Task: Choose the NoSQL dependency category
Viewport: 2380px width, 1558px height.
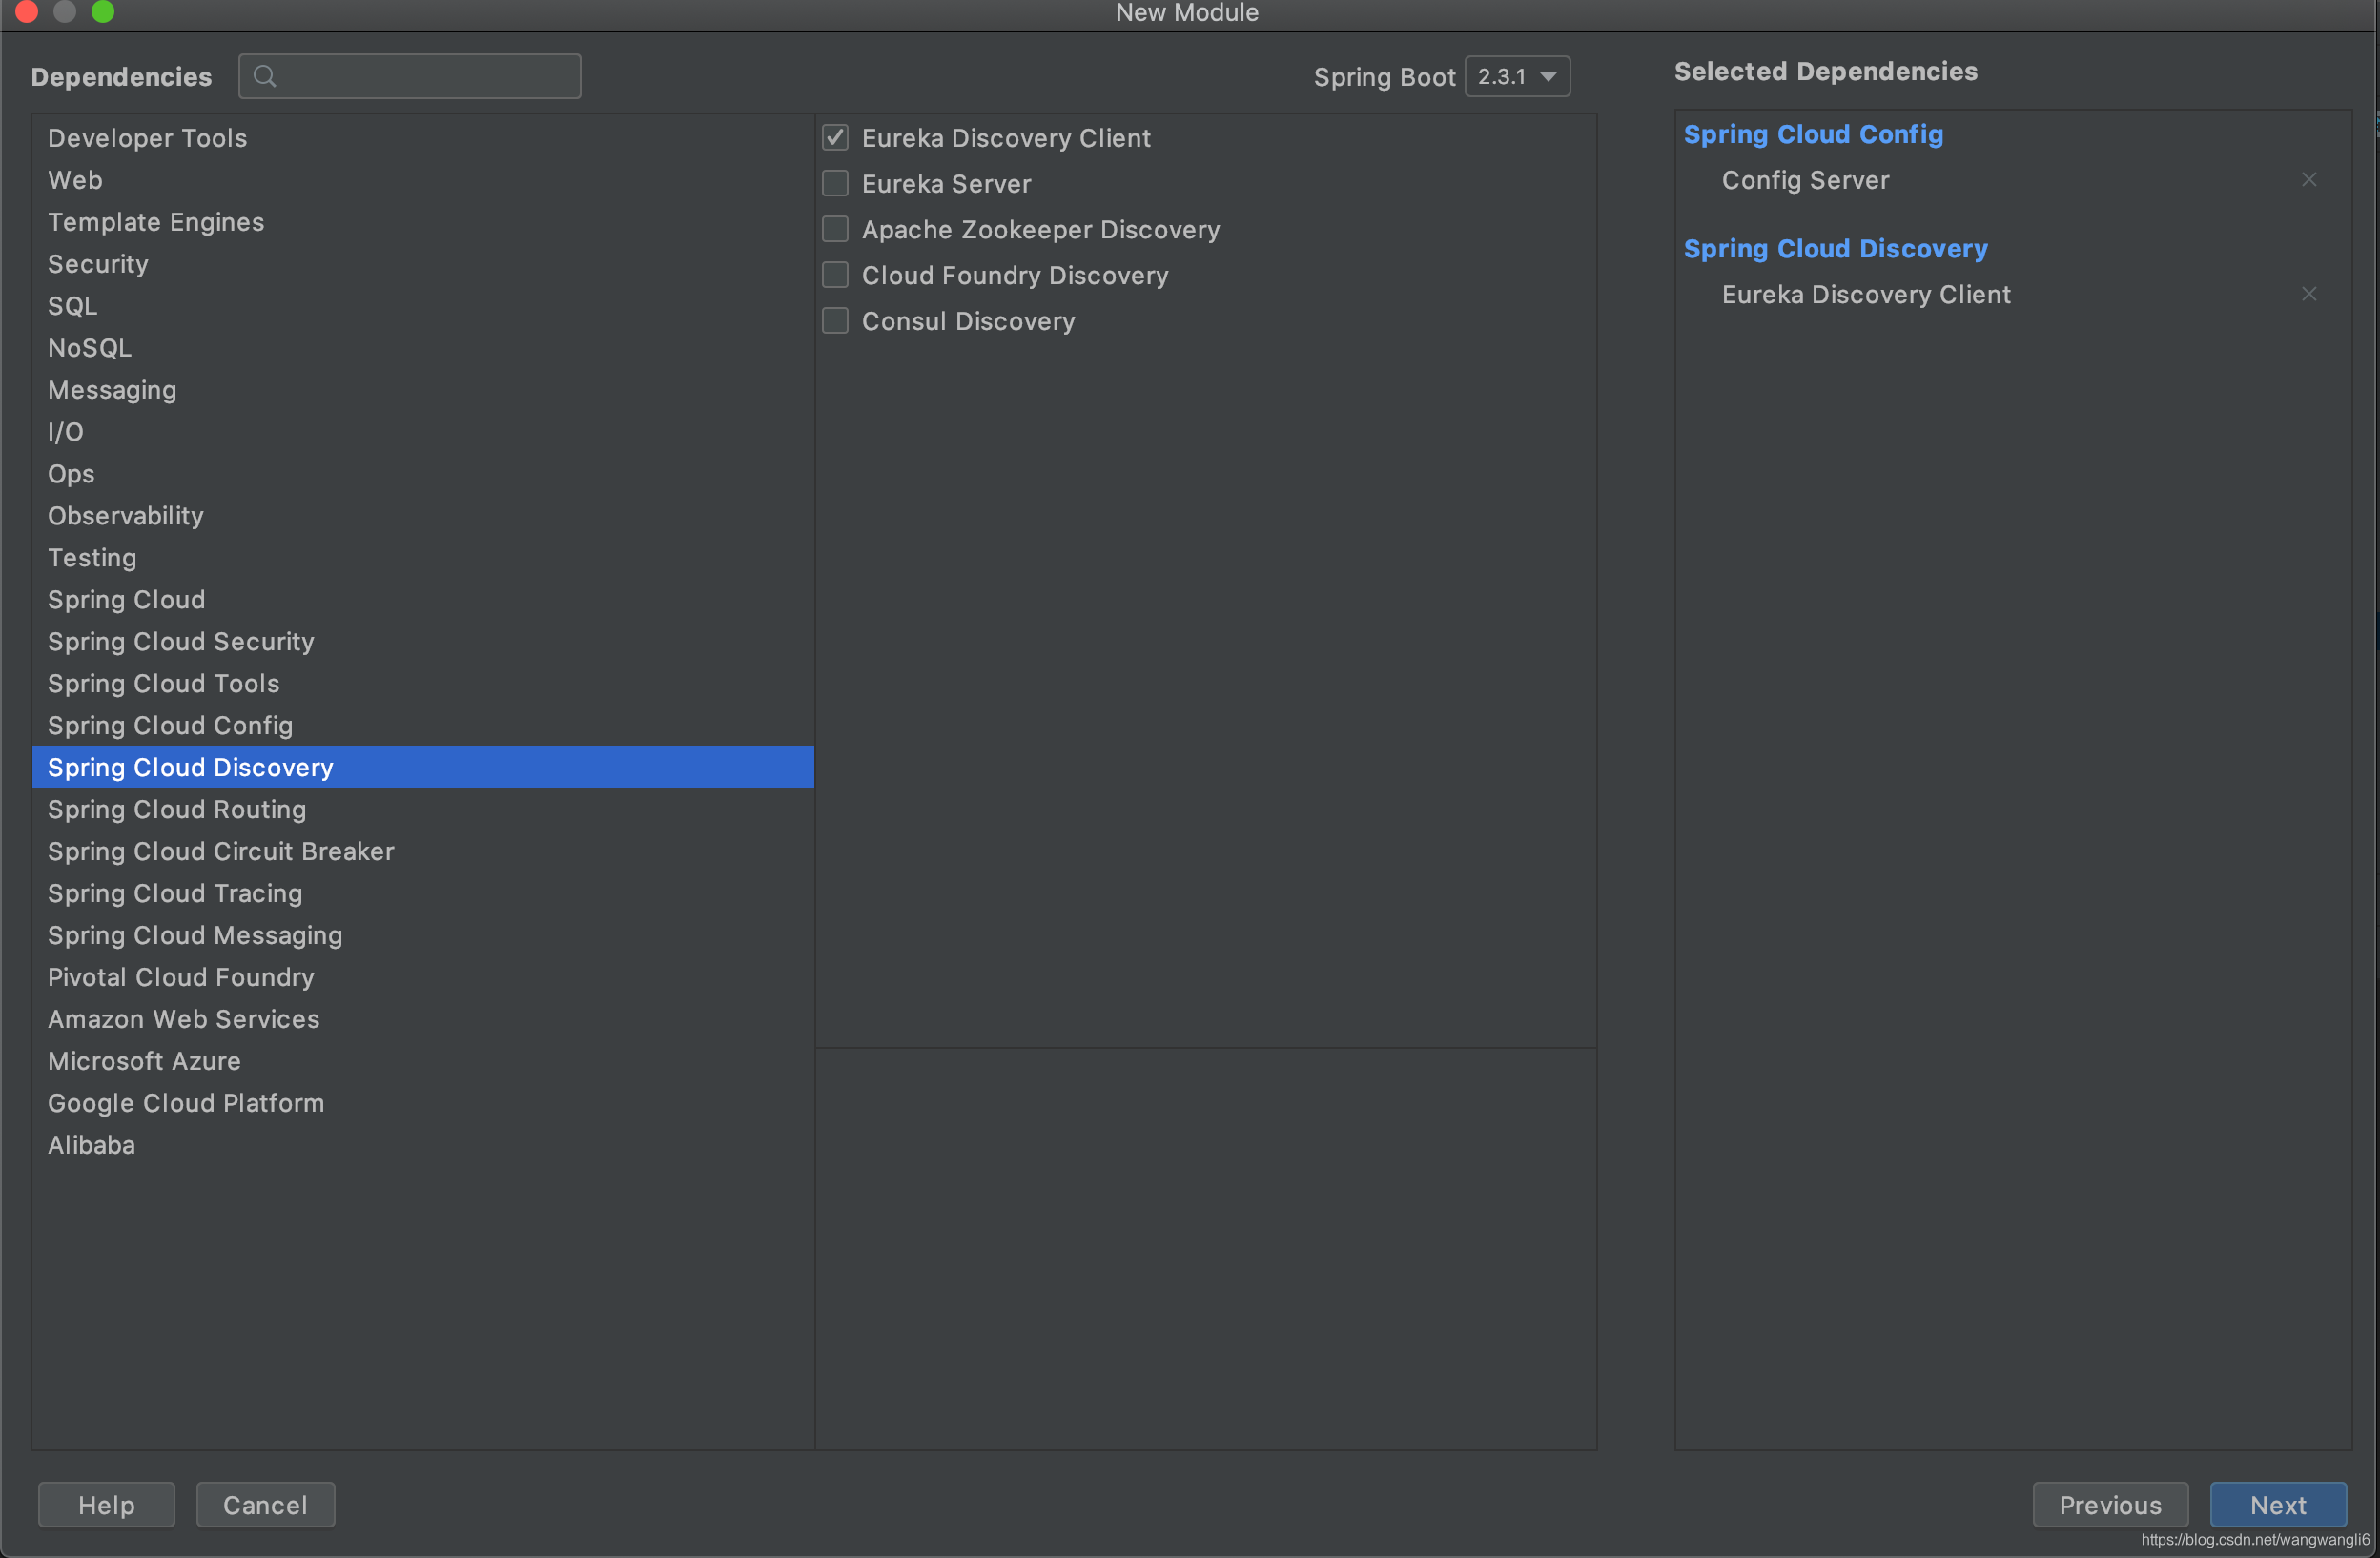Action: point(90,348)
